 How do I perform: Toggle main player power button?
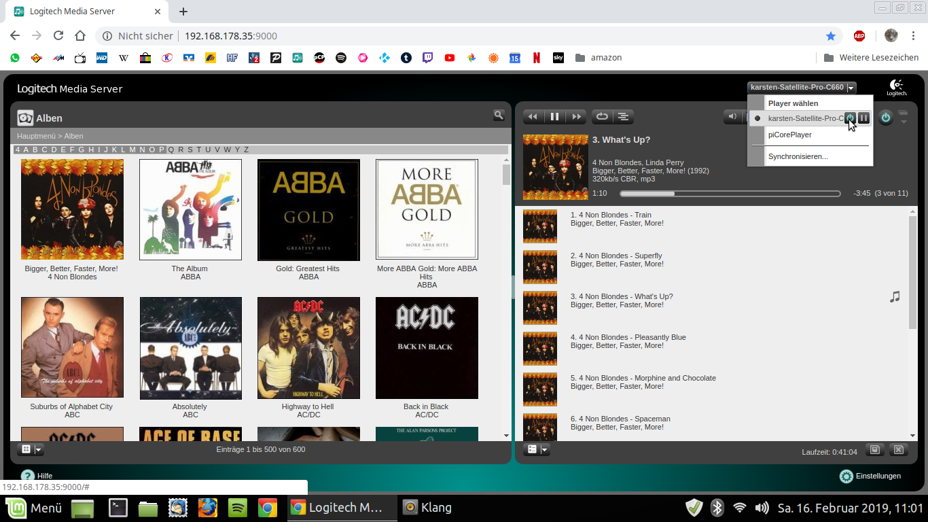click(886, 118)
